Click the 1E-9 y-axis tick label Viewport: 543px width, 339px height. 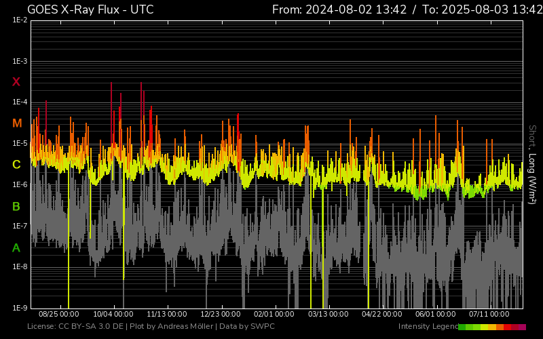(20, 308)
